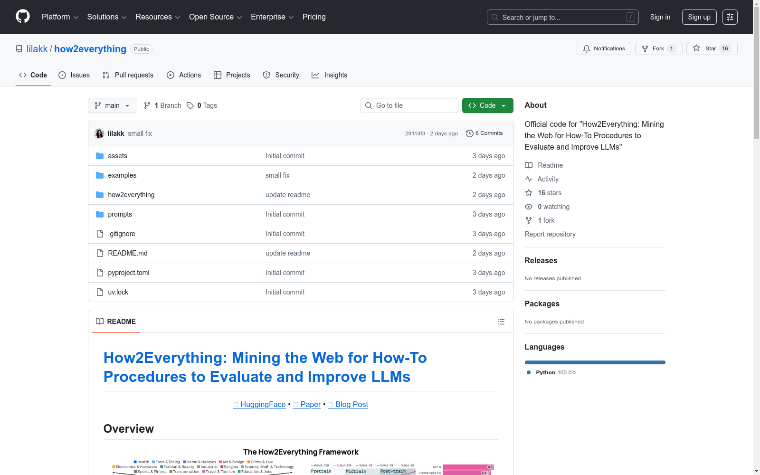Click the Sign up button
This screenshot has width=760, height=475.
699,17
